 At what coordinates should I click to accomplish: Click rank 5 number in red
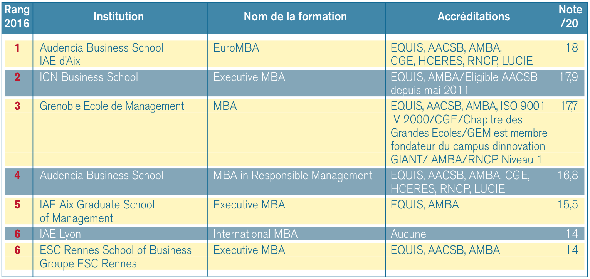(x=17, y=205)
